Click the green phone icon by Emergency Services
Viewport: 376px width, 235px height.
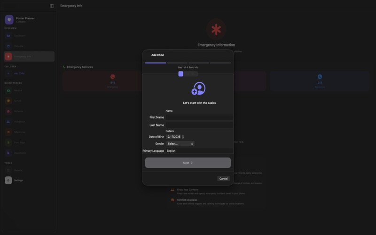coord(64,67)
